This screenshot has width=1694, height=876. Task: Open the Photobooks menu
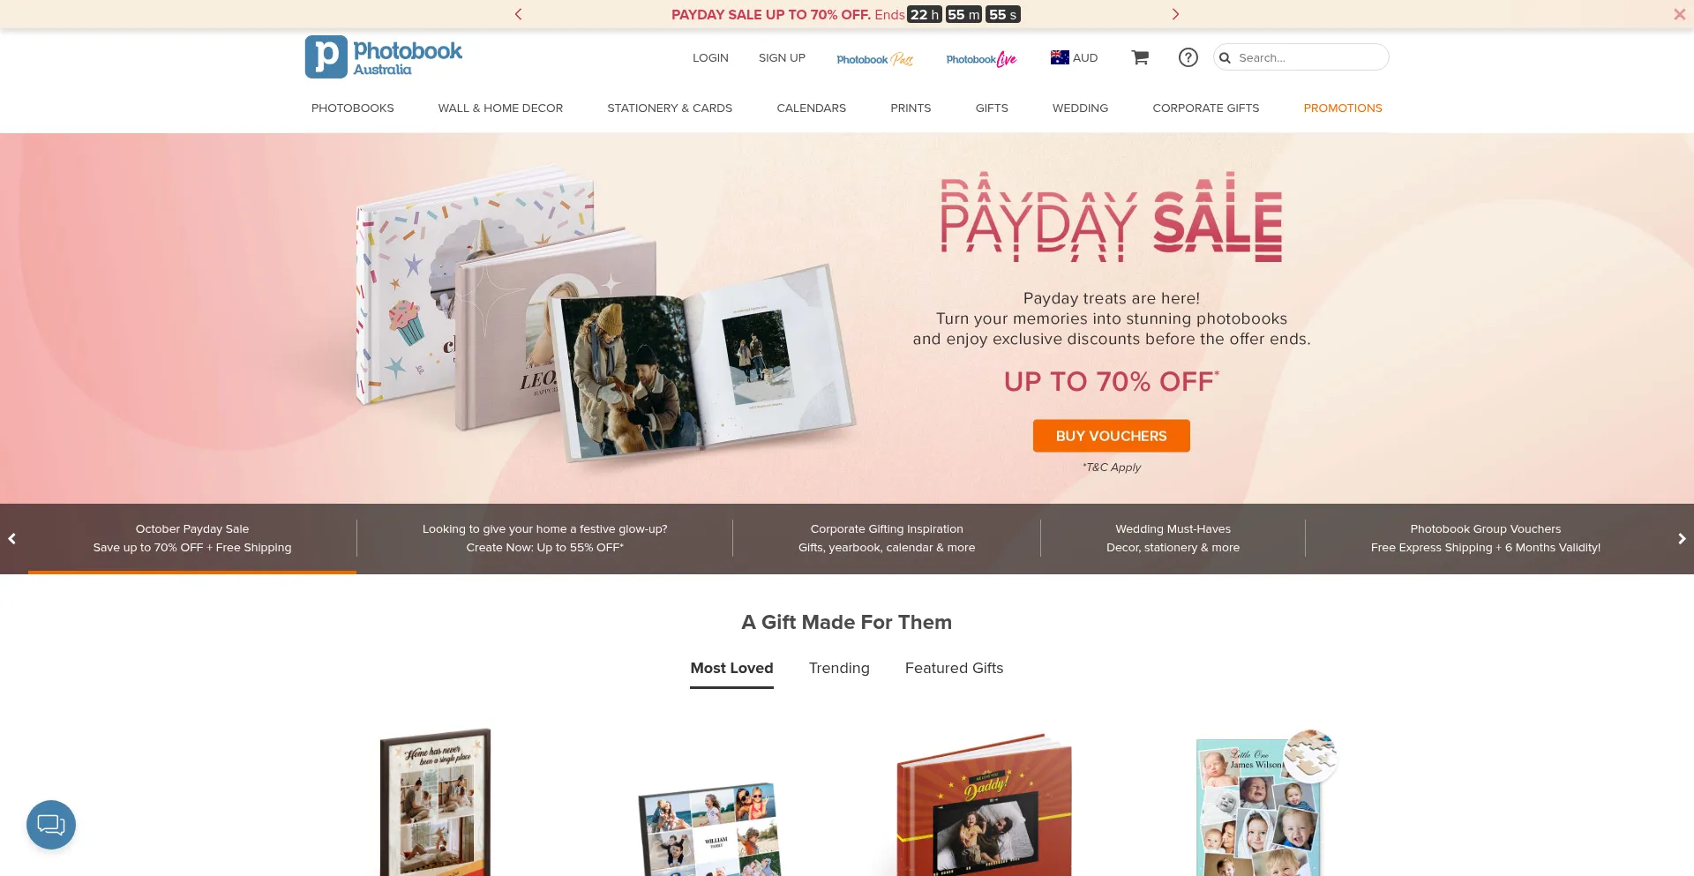coord(353,108)
